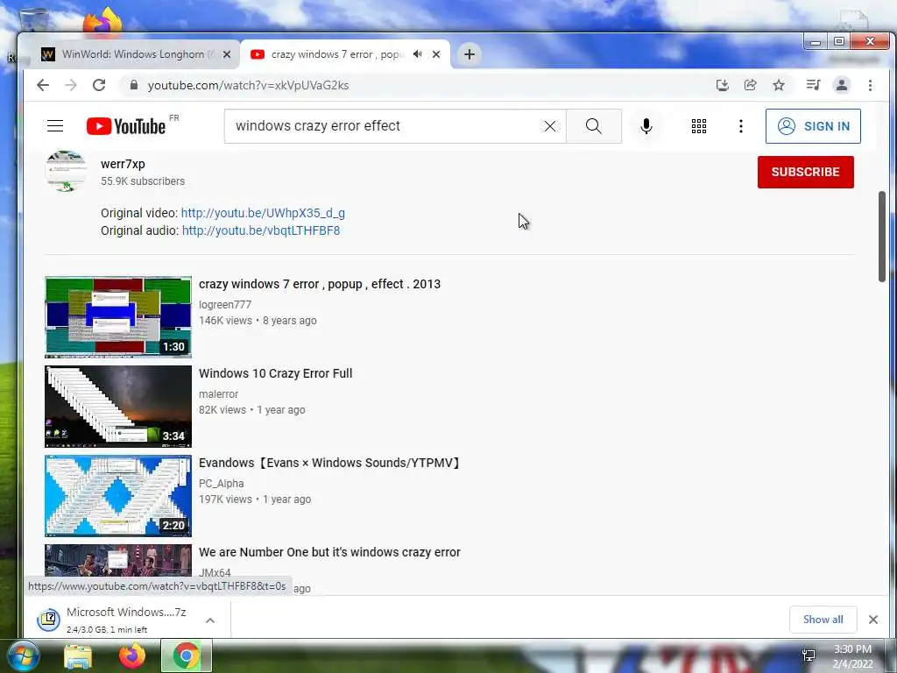Click the Microsoft Windows 7z download file icon

click(x=49, y=620)
